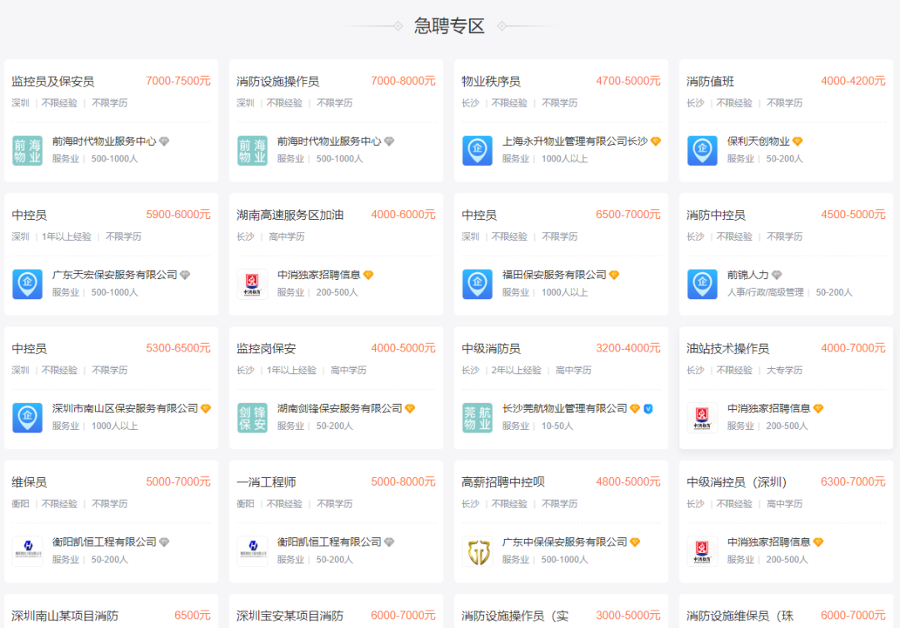Click the 中级消控员（深圳）job title
This screenshot has height=628, width=900.
pos(737,482)
